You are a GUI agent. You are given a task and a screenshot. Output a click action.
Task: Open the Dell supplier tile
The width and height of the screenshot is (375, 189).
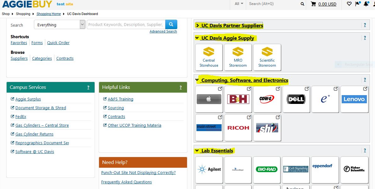tap(296, 99)
